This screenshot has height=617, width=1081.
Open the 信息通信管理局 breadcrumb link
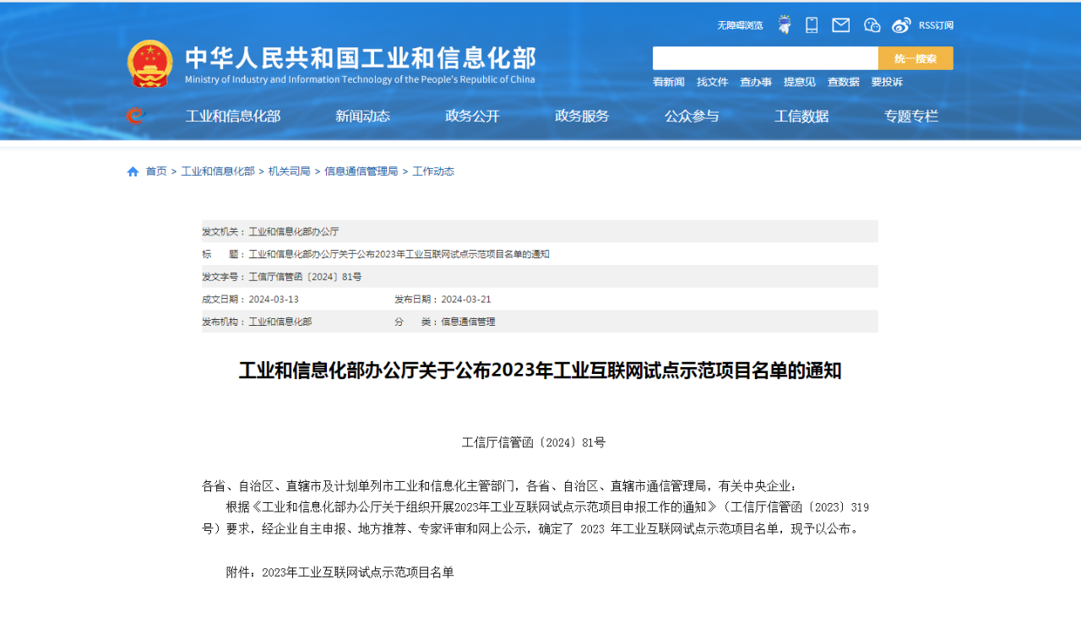pyautogui.click(x=361, y=171)
